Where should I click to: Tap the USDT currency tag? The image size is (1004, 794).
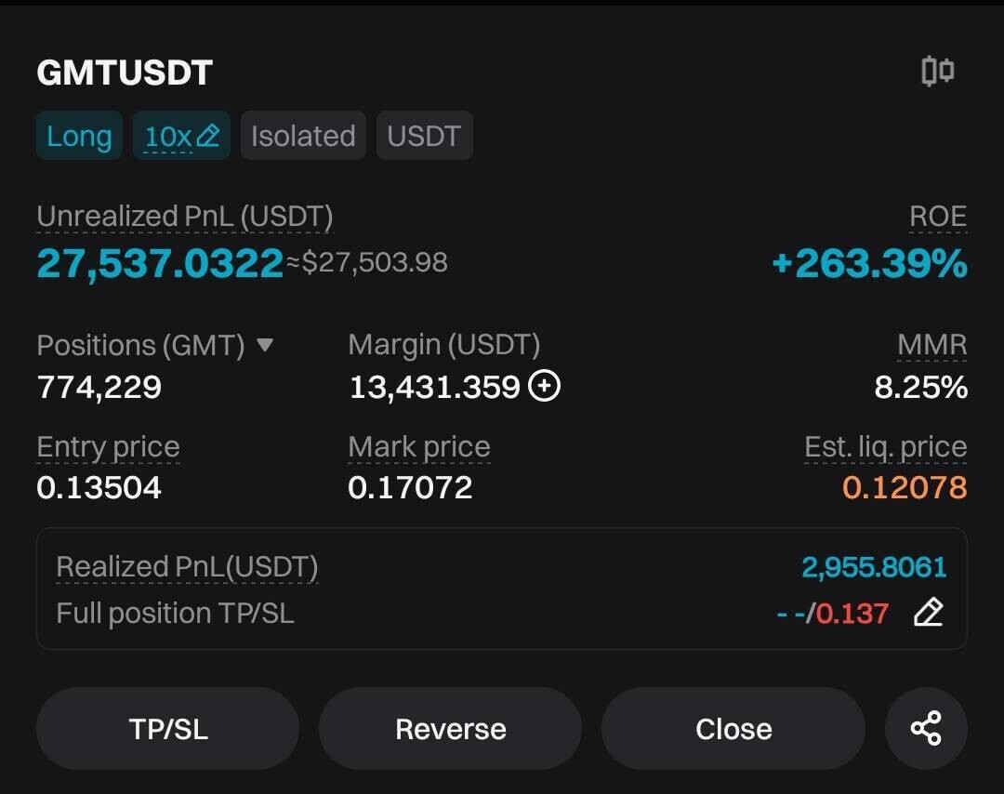point(424,136)
